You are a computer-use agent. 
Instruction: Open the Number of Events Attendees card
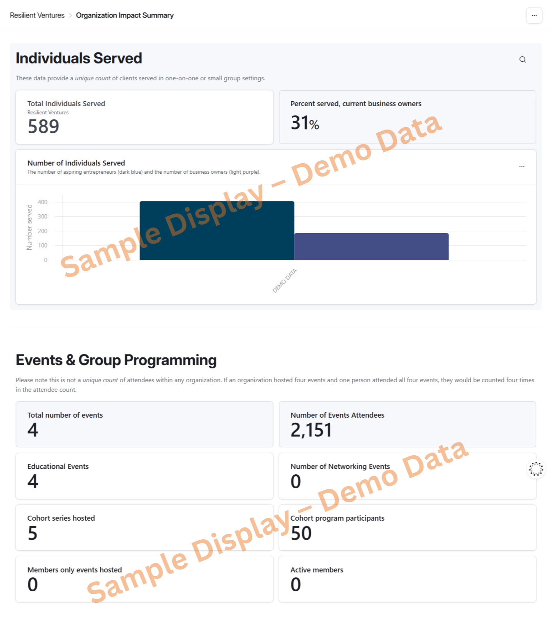[x=407, y=424]
